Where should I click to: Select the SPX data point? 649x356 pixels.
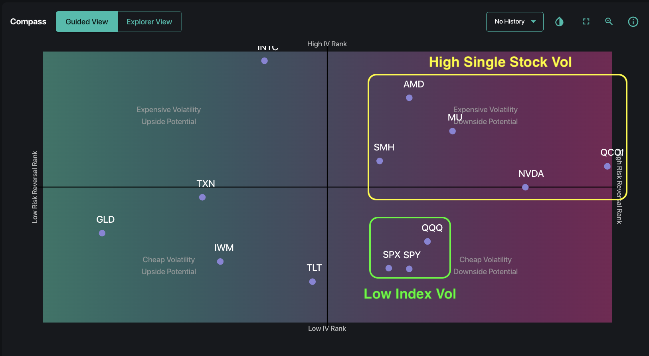click(389, 268)
